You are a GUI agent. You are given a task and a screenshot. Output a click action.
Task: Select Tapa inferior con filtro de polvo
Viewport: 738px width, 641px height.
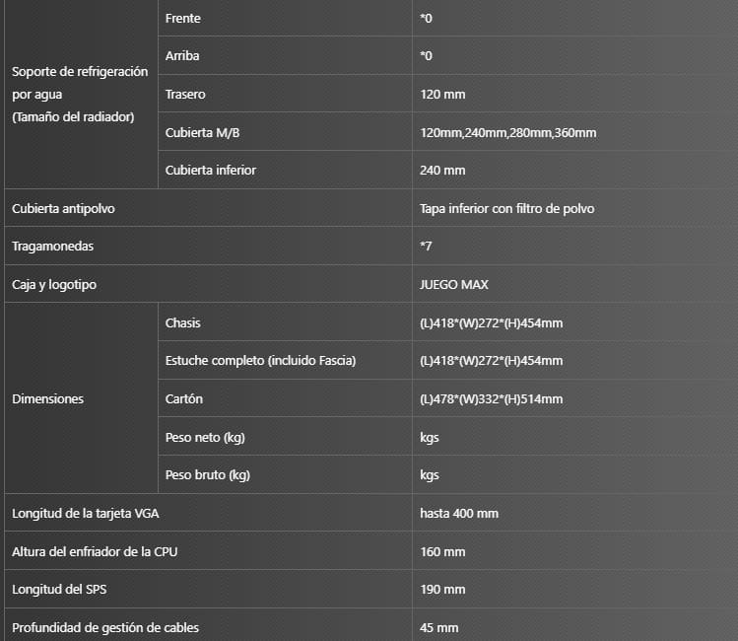tap(506, 209)
